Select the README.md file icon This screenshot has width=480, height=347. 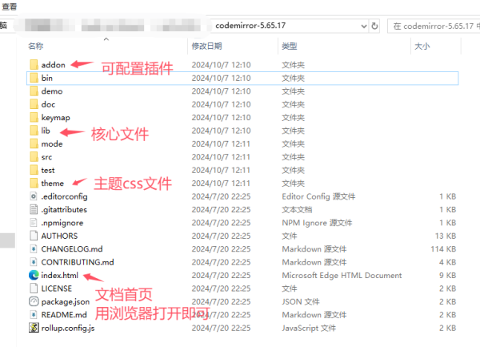[x=34, y=315]
